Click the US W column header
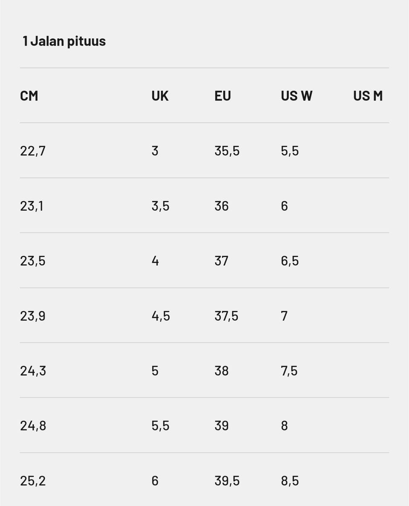This screenshot has width=409, height=506. [297, 96]
